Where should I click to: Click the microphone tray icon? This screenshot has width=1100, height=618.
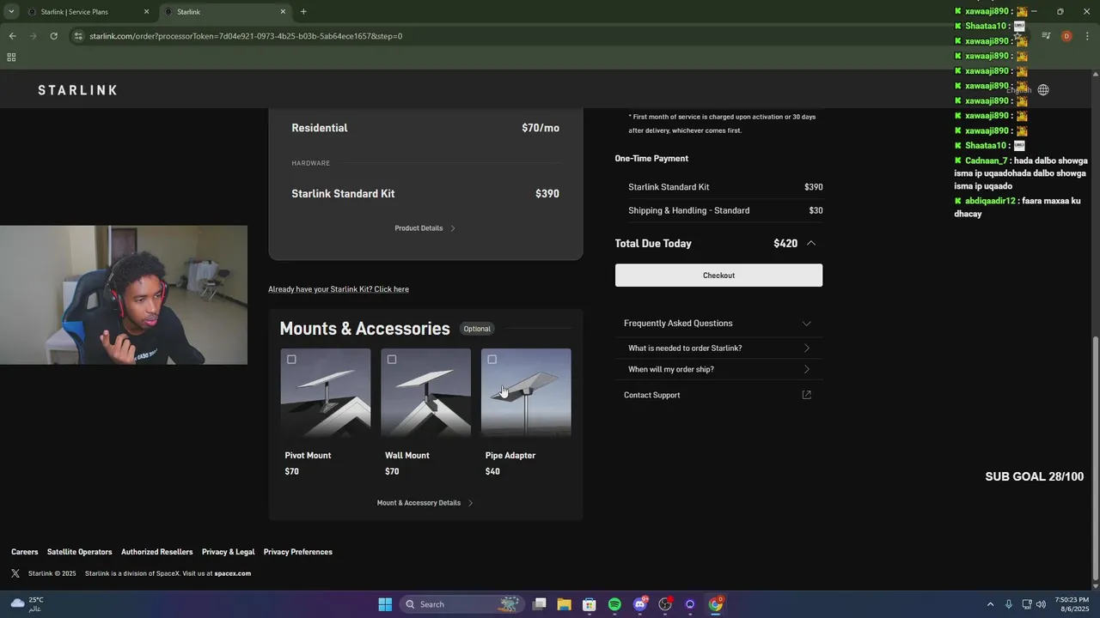(x=1008, y=604)
